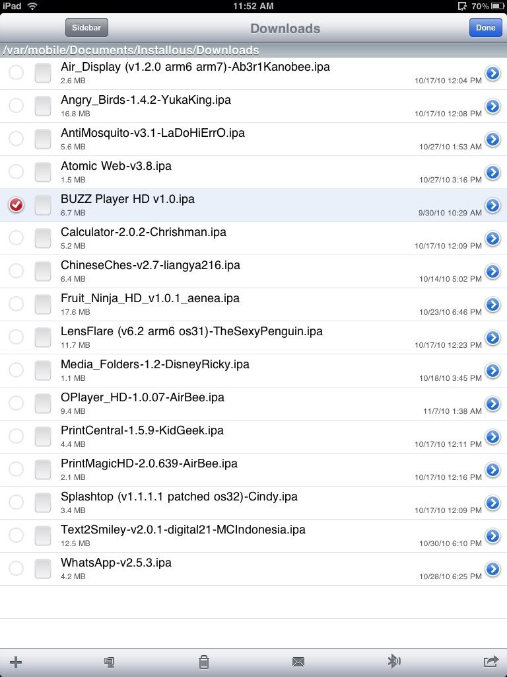507x677 pixels.
Task: Tap the path bar showing /var/mobile/Documents/Installous/Downloads
Action: [x=131, y=50]
